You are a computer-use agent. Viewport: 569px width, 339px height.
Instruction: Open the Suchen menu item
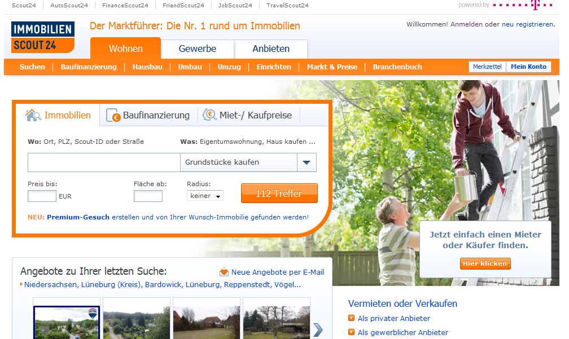pos(32,67)
